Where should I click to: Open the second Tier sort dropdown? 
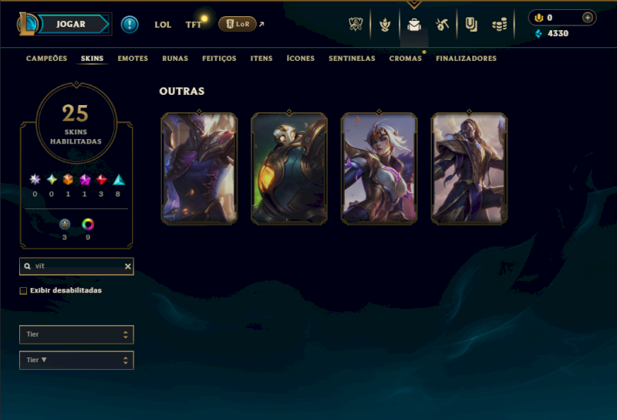click(76, 360)
